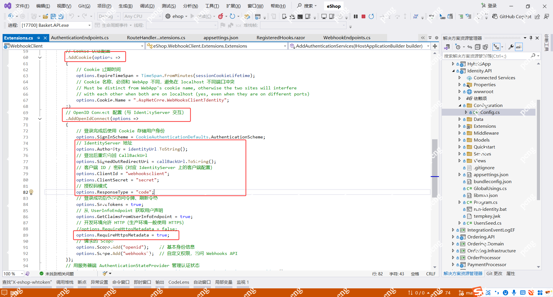Open the 属性 panel tab
The image size is (553, 297).
pos(511,274)
